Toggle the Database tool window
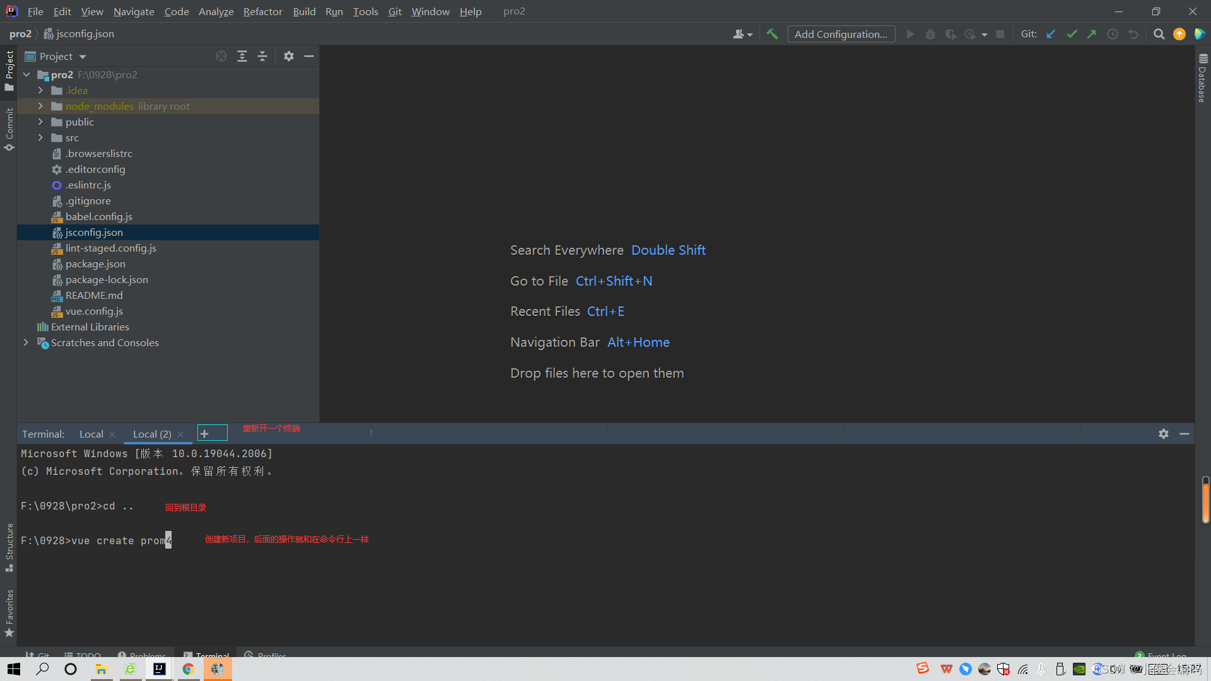This screenshot has height=681, width=1211. pyautogui.click(x=1202, y=82)
